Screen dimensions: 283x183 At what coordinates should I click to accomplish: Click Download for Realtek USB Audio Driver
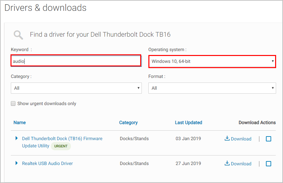point(241,164)
